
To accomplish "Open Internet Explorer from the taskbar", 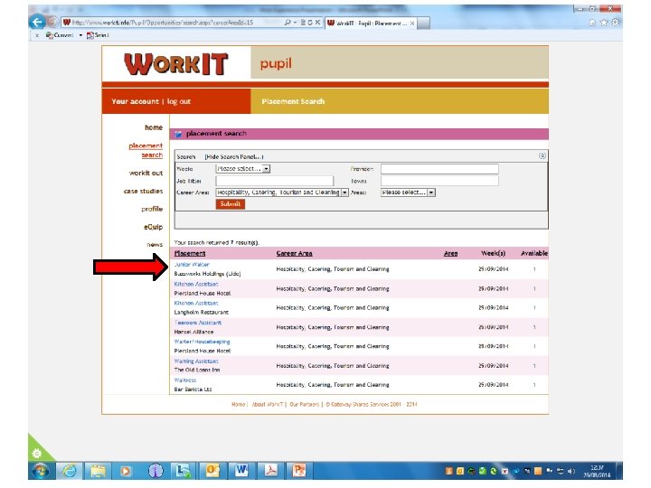I will 70,471.
